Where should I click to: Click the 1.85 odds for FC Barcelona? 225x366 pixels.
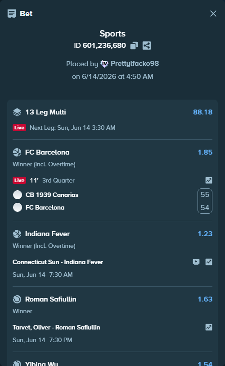tap(205, 152)
